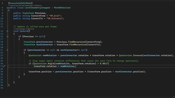This screenshot has width=175, height=98.
Task: Click the ExecuteInEditMode attribute
Action: 20,3
